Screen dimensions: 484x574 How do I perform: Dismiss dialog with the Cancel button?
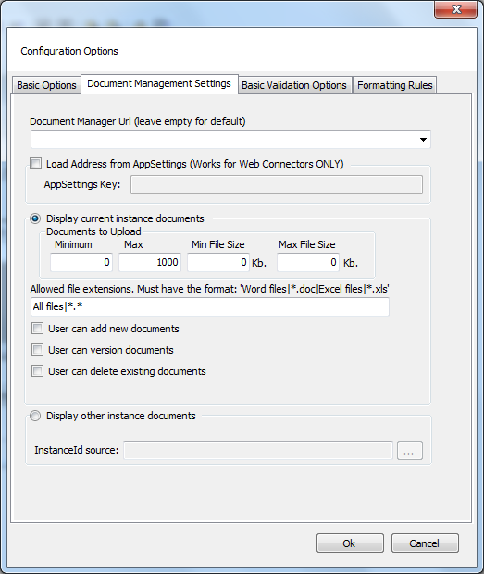[425, 543]
